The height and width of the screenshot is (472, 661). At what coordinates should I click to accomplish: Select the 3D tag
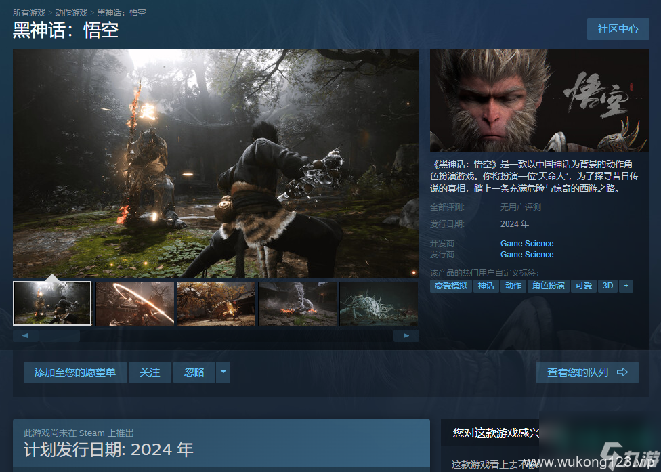(x=608, y=286)
